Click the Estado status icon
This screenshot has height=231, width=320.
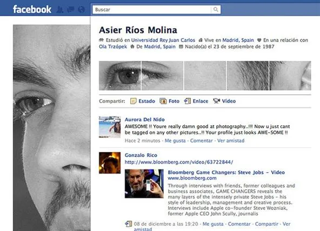coord(134,101)
